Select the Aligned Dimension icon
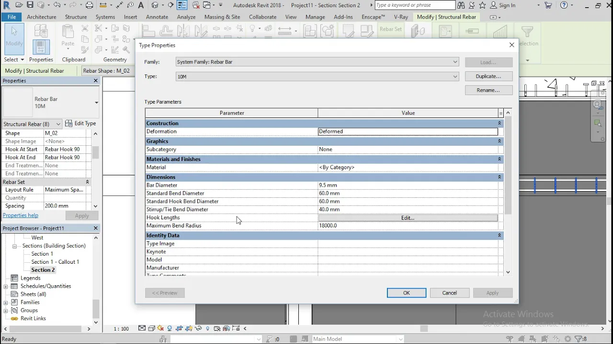613x344 pixels. pos(120,5)
